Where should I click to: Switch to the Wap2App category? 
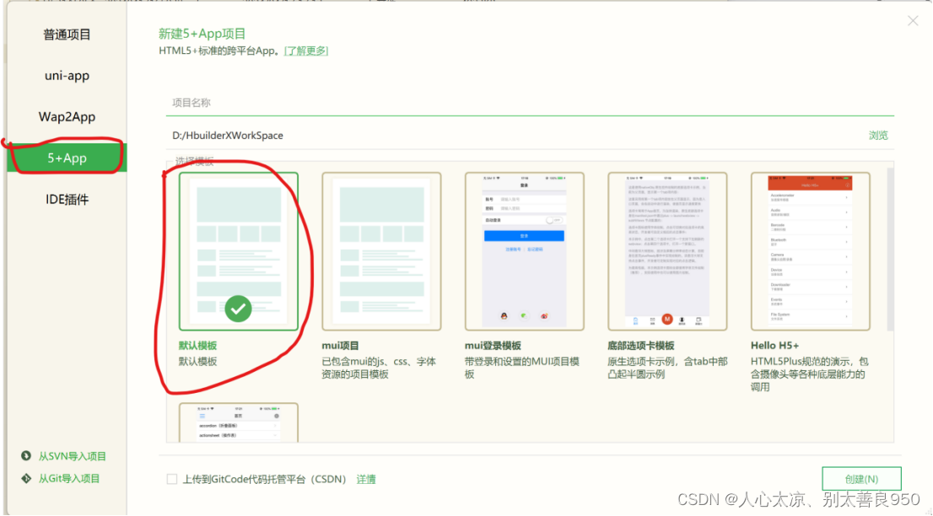[66, 116]
